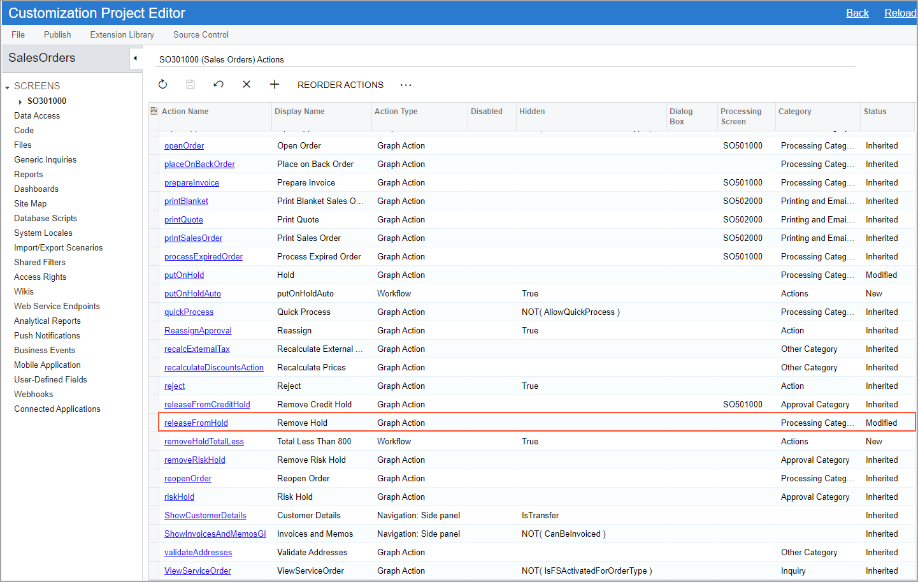Collapse the SCREENS tree section
Image resolution: width=918 pixels, height=582 pixels.
point(8,87)
